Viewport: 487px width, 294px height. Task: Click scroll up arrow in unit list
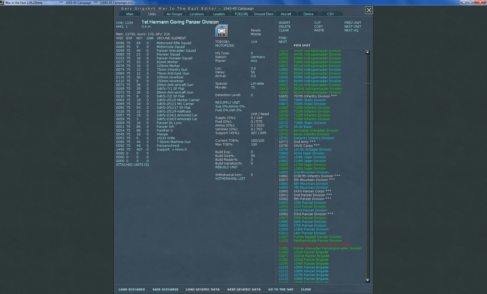click(x=368, y=52)
